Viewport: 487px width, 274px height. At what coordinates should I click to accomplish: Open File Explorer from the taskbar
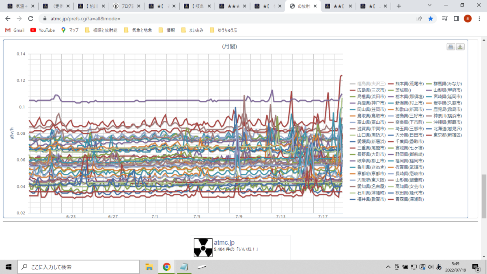coord(149,267)
